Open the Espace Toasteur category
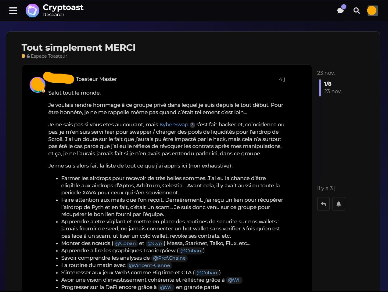 coord(49,56)
